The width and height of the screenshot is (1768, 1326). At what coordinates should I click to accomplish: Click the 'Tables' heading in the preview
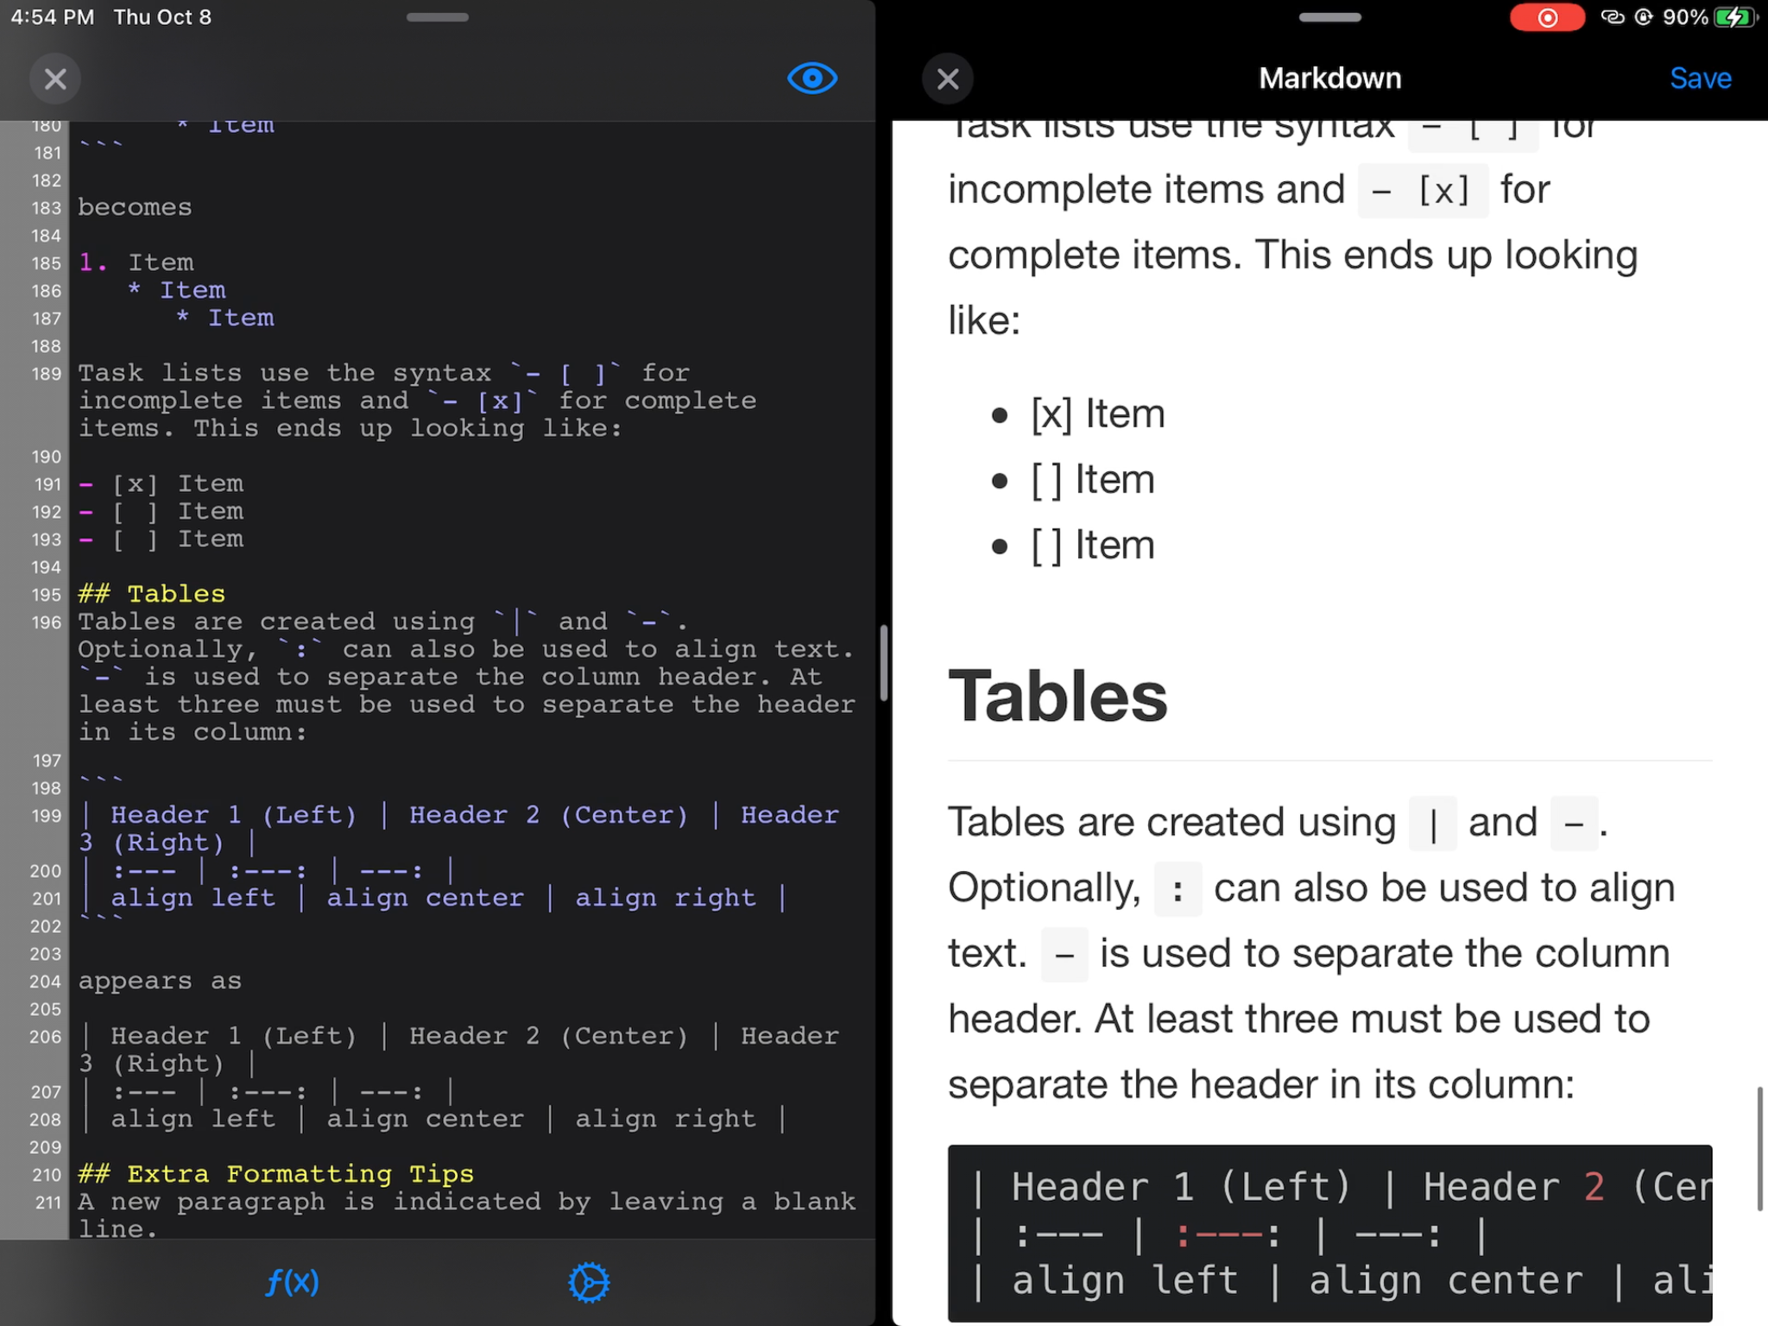pyautogui.click(x=1058, y=697)
